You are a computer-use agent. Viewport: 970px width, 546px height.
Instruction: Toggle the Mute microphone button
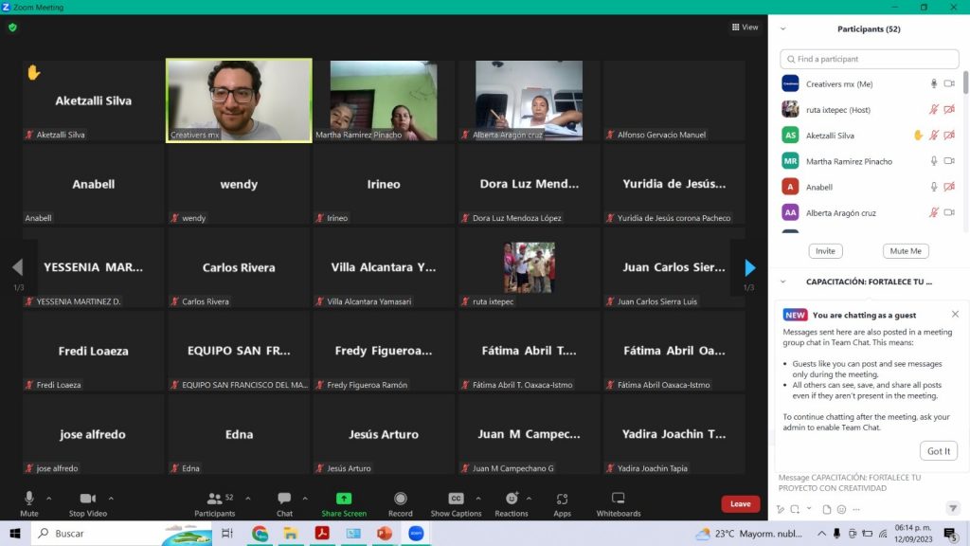[x=28, y=499]
